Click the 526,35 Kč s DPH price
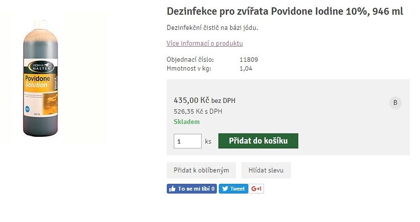Viewport: 420px width, 222px height. tap(197, 112)
